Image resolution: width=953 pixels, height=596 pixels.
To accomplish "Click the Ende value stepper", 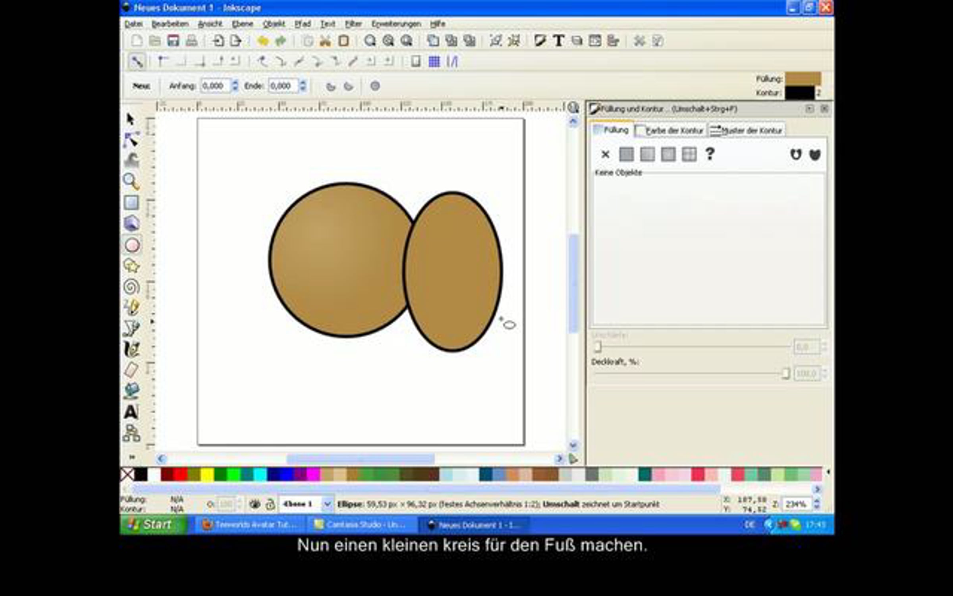I will (303, 86).
